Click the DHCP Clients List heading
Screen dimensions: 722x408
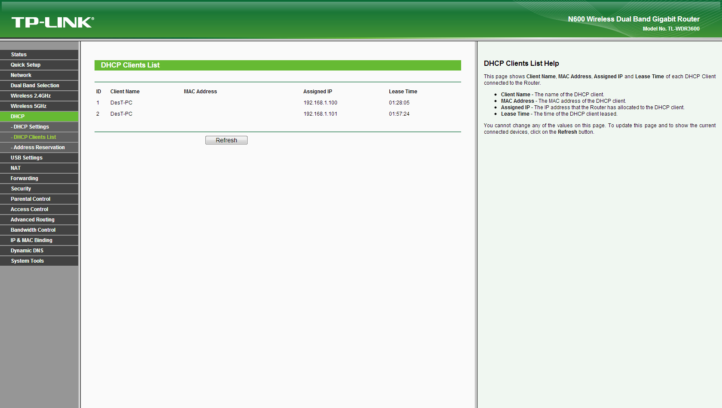click(x=130, y=65)
